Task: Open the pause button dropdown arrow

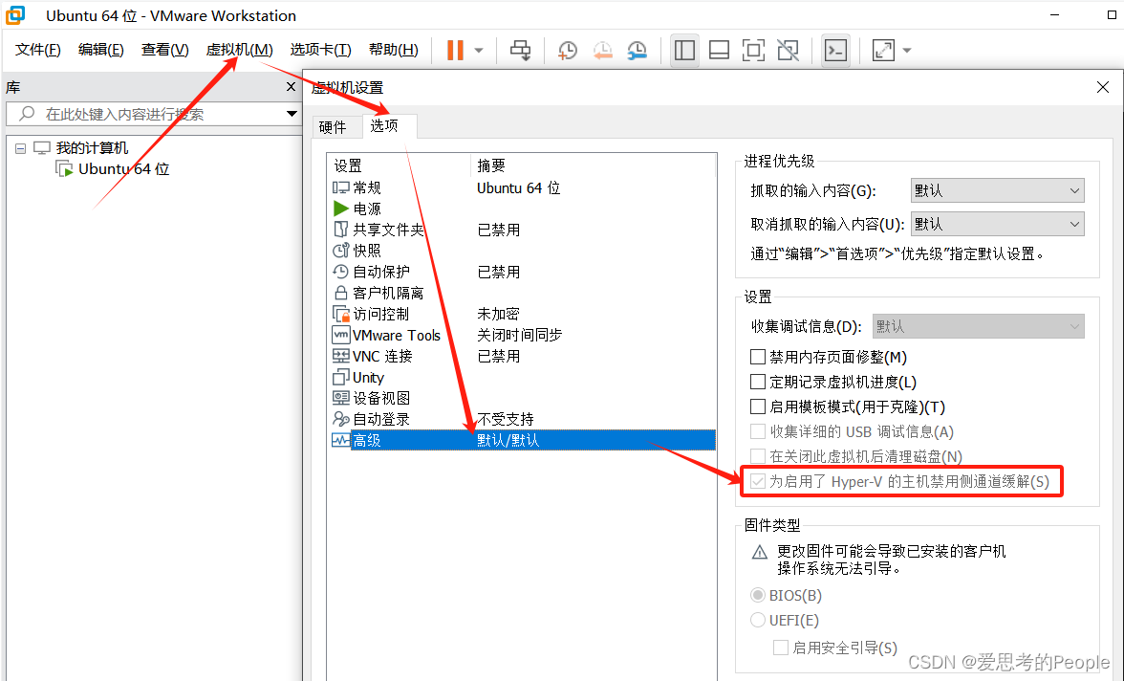Action: pos(479,51)
